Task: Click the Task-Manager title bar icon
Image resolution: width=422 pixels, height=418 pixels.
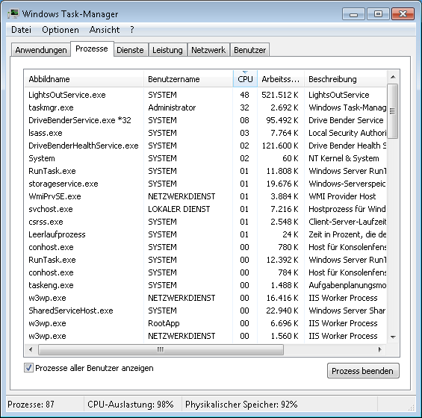Action: [x=13, y=13]
